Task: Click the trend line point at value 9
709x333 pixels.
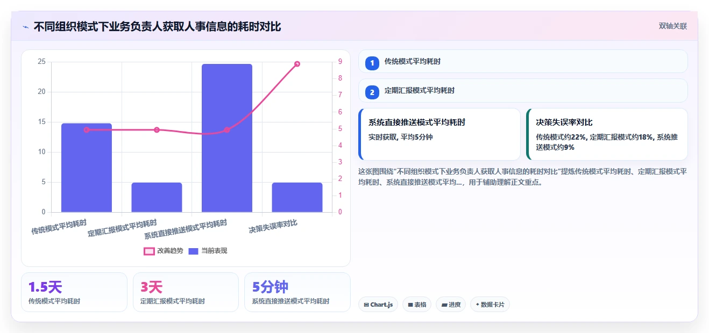Action: pyautogui.click(x=297, y=64)
